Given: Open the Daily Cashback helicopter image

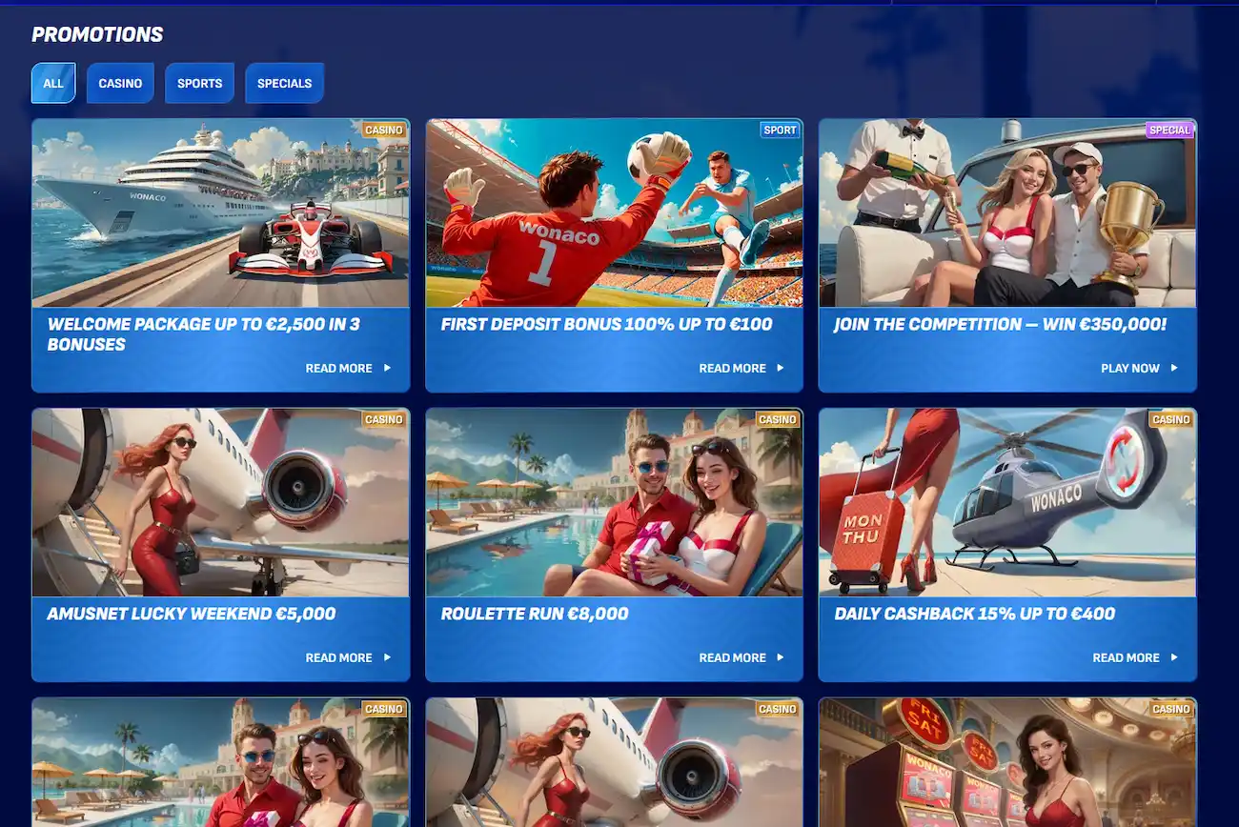Looking at the screenshot, I should pyautogui.click(x=1007, y=502).
